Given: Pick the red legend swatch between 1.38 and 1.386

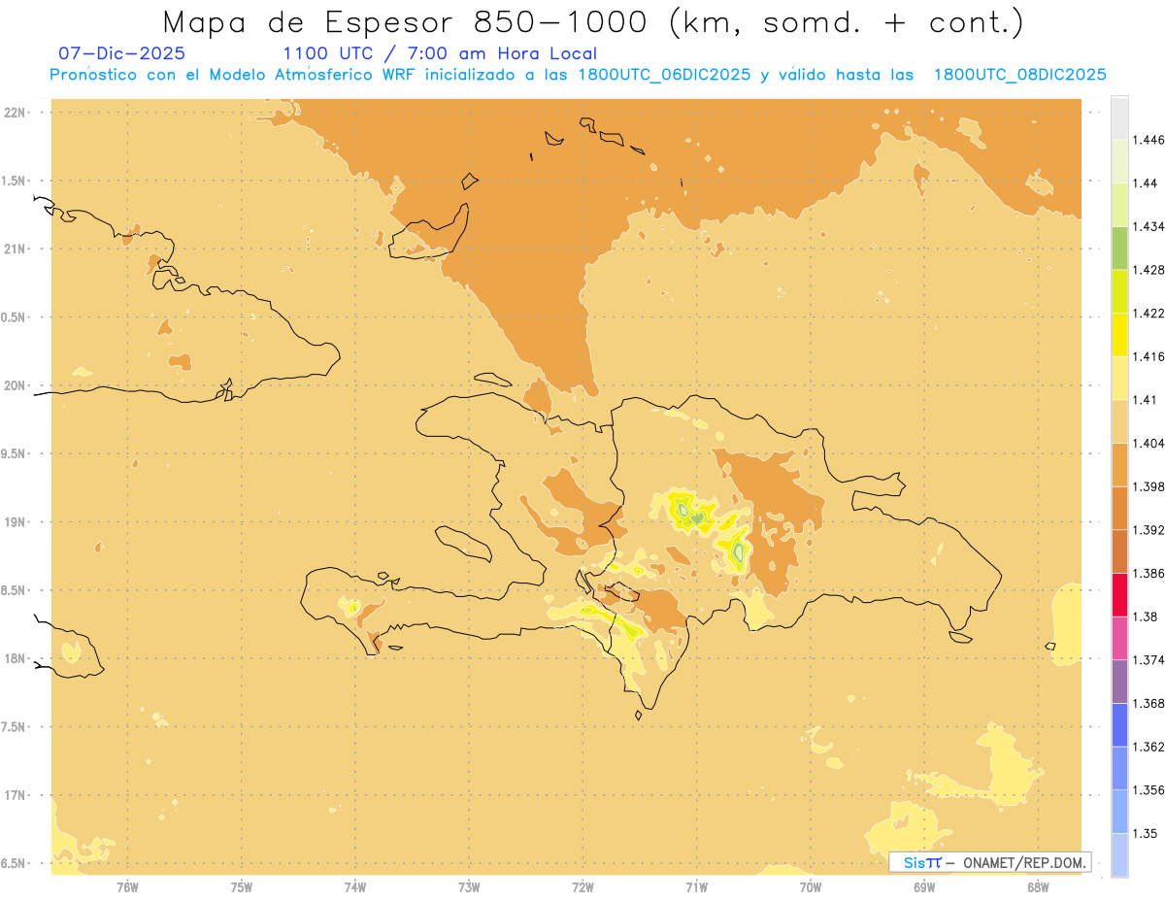Looking at the screenshot, I should point(1119,594).
